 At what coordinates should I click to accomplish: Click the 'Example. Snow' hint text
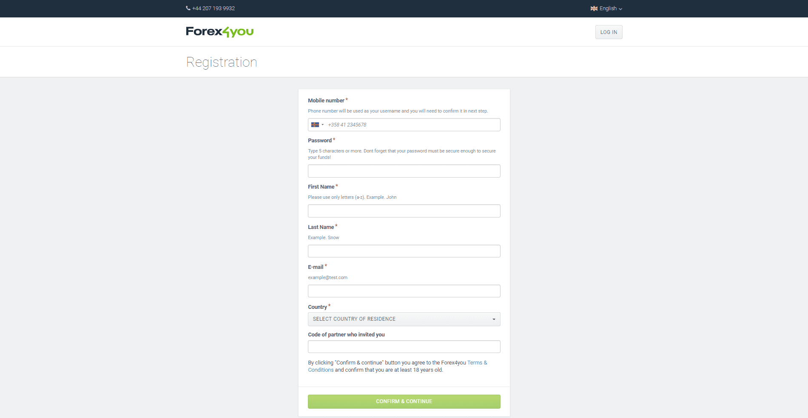point(323,238)
